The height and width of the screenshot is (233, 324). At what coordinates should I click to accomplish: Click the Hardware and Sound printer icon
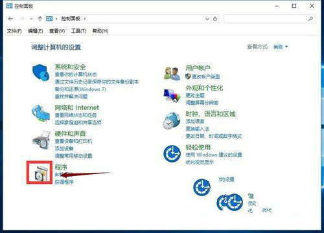point(41,140)
